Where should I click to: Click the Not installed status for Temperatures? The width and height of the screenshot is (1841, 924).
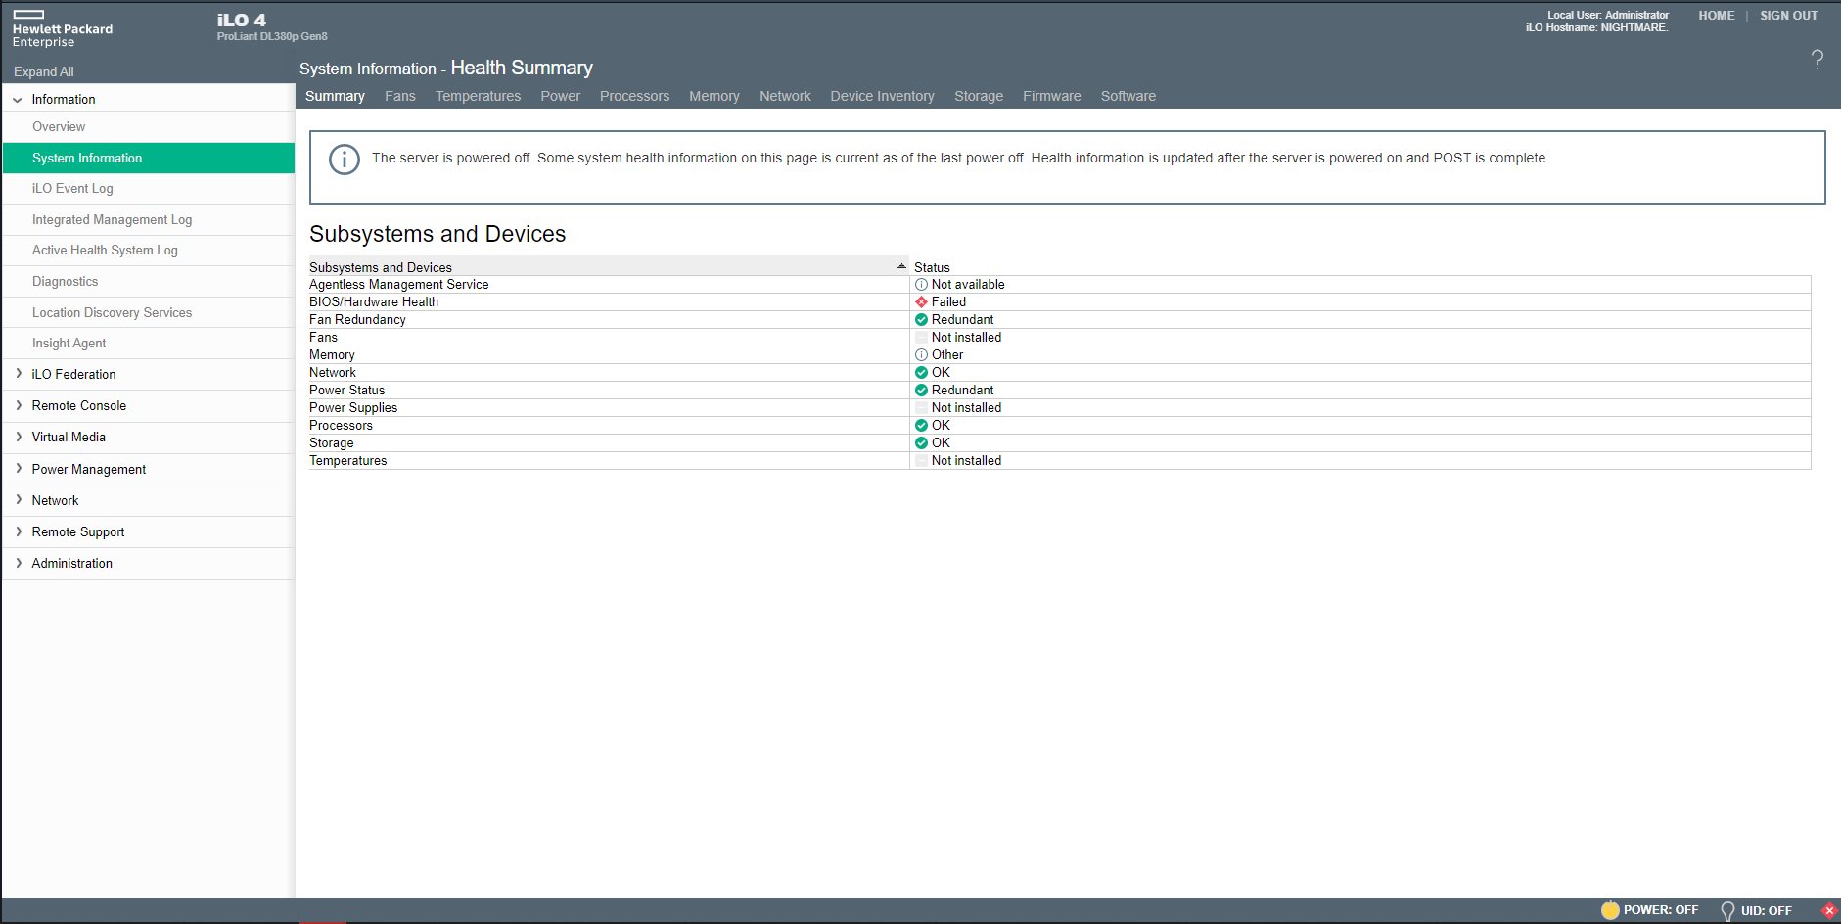coord(966,461)
